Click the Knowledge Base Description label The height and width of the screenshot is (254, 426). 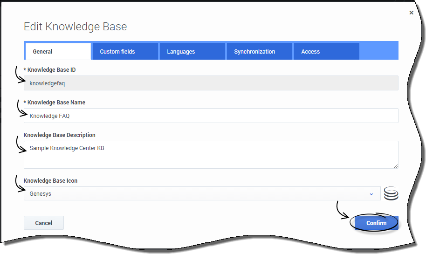click(60, 135)
